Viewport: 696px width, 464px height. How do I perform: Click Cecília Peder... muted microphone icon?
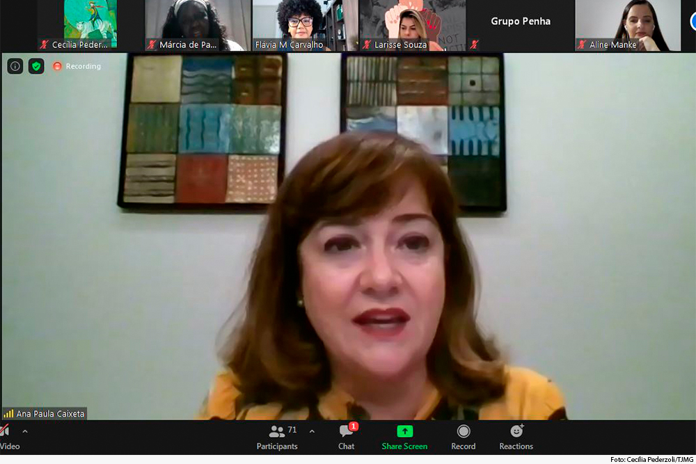[x=44, y=45]
